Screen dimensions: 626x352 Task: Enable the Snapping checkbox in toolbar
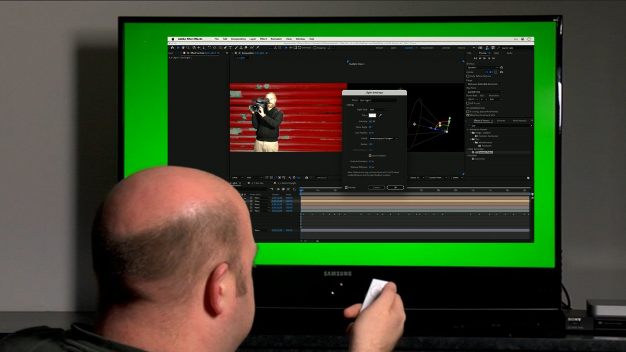point(315,47)
